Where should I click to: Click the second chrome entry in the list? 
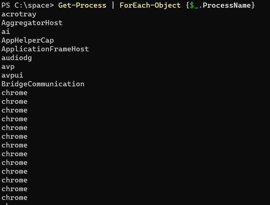click(15, 102)
